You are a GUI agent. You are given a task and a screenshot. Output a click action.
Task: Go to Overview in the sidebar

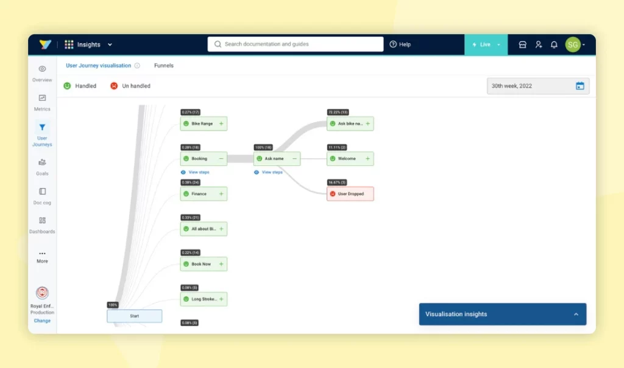point(42,74)
